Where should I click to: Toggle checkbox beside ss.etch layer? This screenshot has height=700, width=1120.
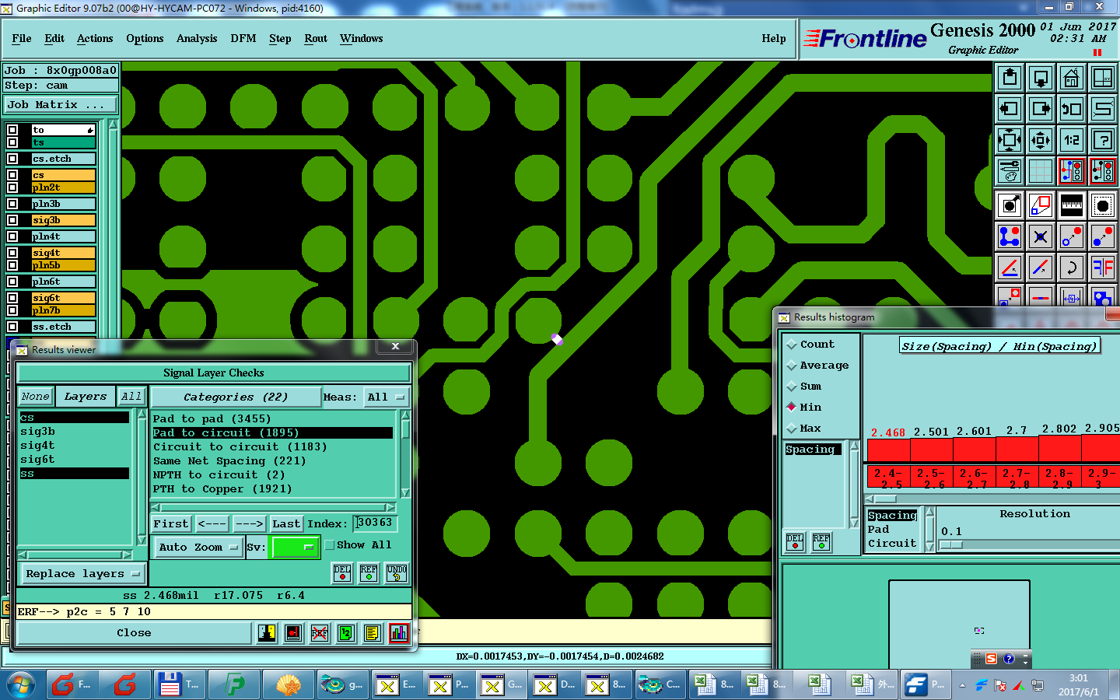point(12,327)
